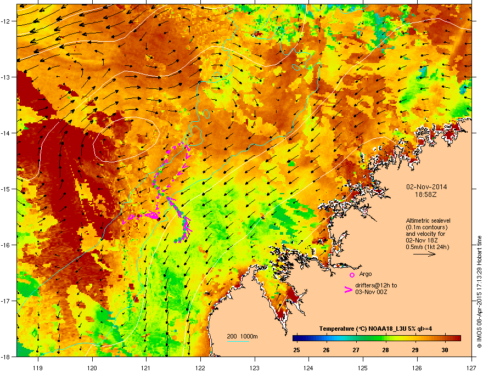Click the latitude axis label -13
This screenshot has height=373, width=483.
[x=6, y=77]
